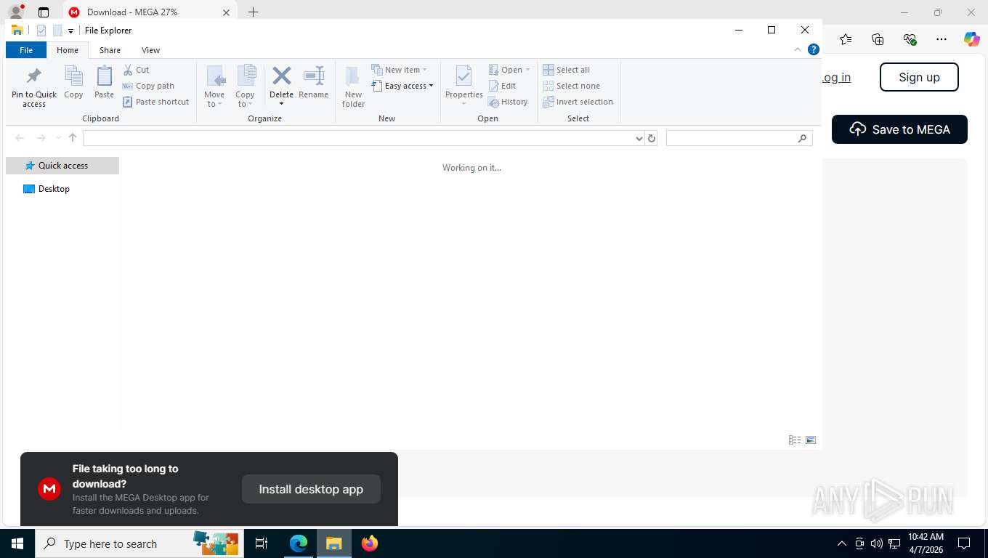This screenshot has height=558, width=988.
Task: Select Quick access in navigation pane
Action: (62, 166)
